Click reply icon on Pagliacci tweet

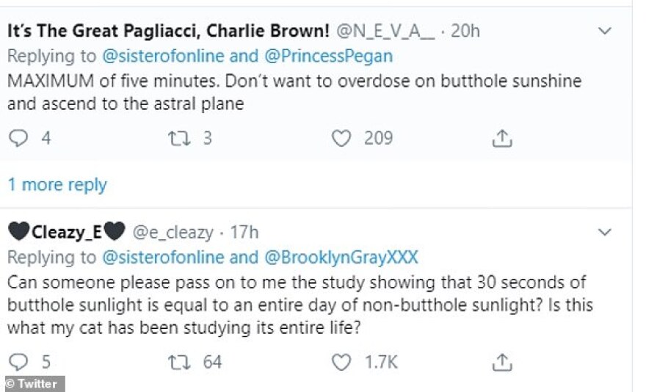point(20,138)
